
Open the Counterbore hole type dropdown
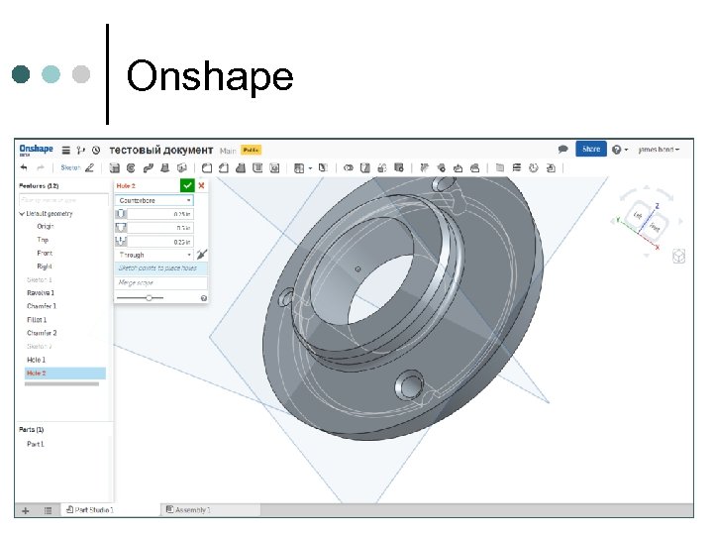[x=154, y=200]
